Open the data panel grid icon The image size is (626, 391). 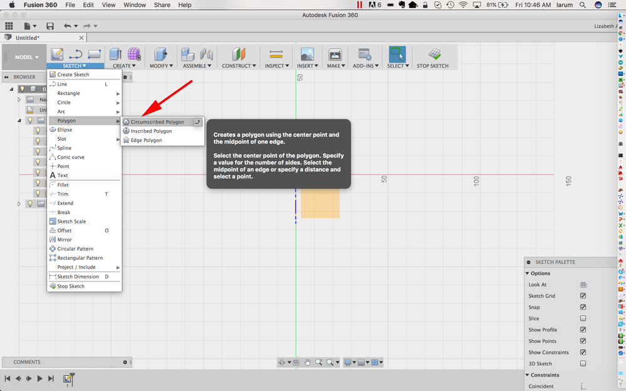point(9,26)
